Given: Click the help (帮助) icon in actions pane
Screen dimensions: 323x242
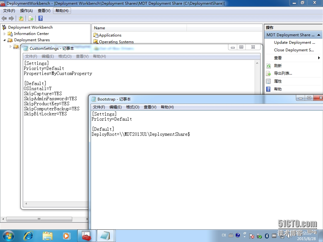Looking at the screenshot, I should pos(268,89).
